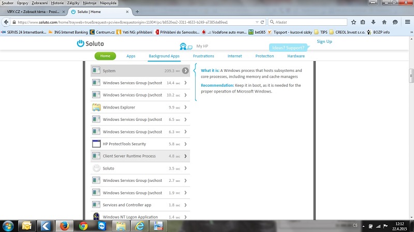The width and height of the screenshot is (414, 232).
Task: Click the System process icon
Action: (x=96, y=70)
